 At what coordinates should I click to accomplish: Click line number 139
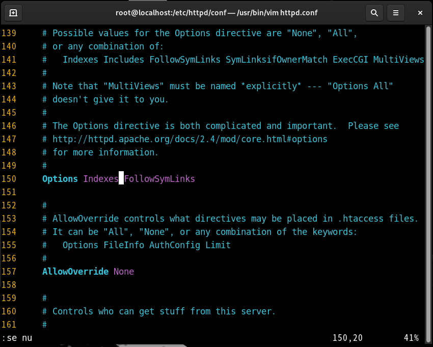tap(9, 33)
